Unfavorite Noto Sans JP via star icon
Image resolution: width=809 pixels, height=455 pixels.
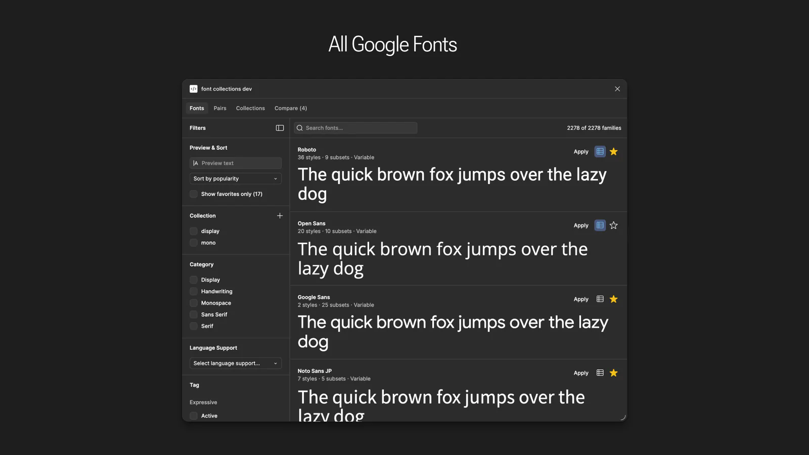tap(614, 373)
